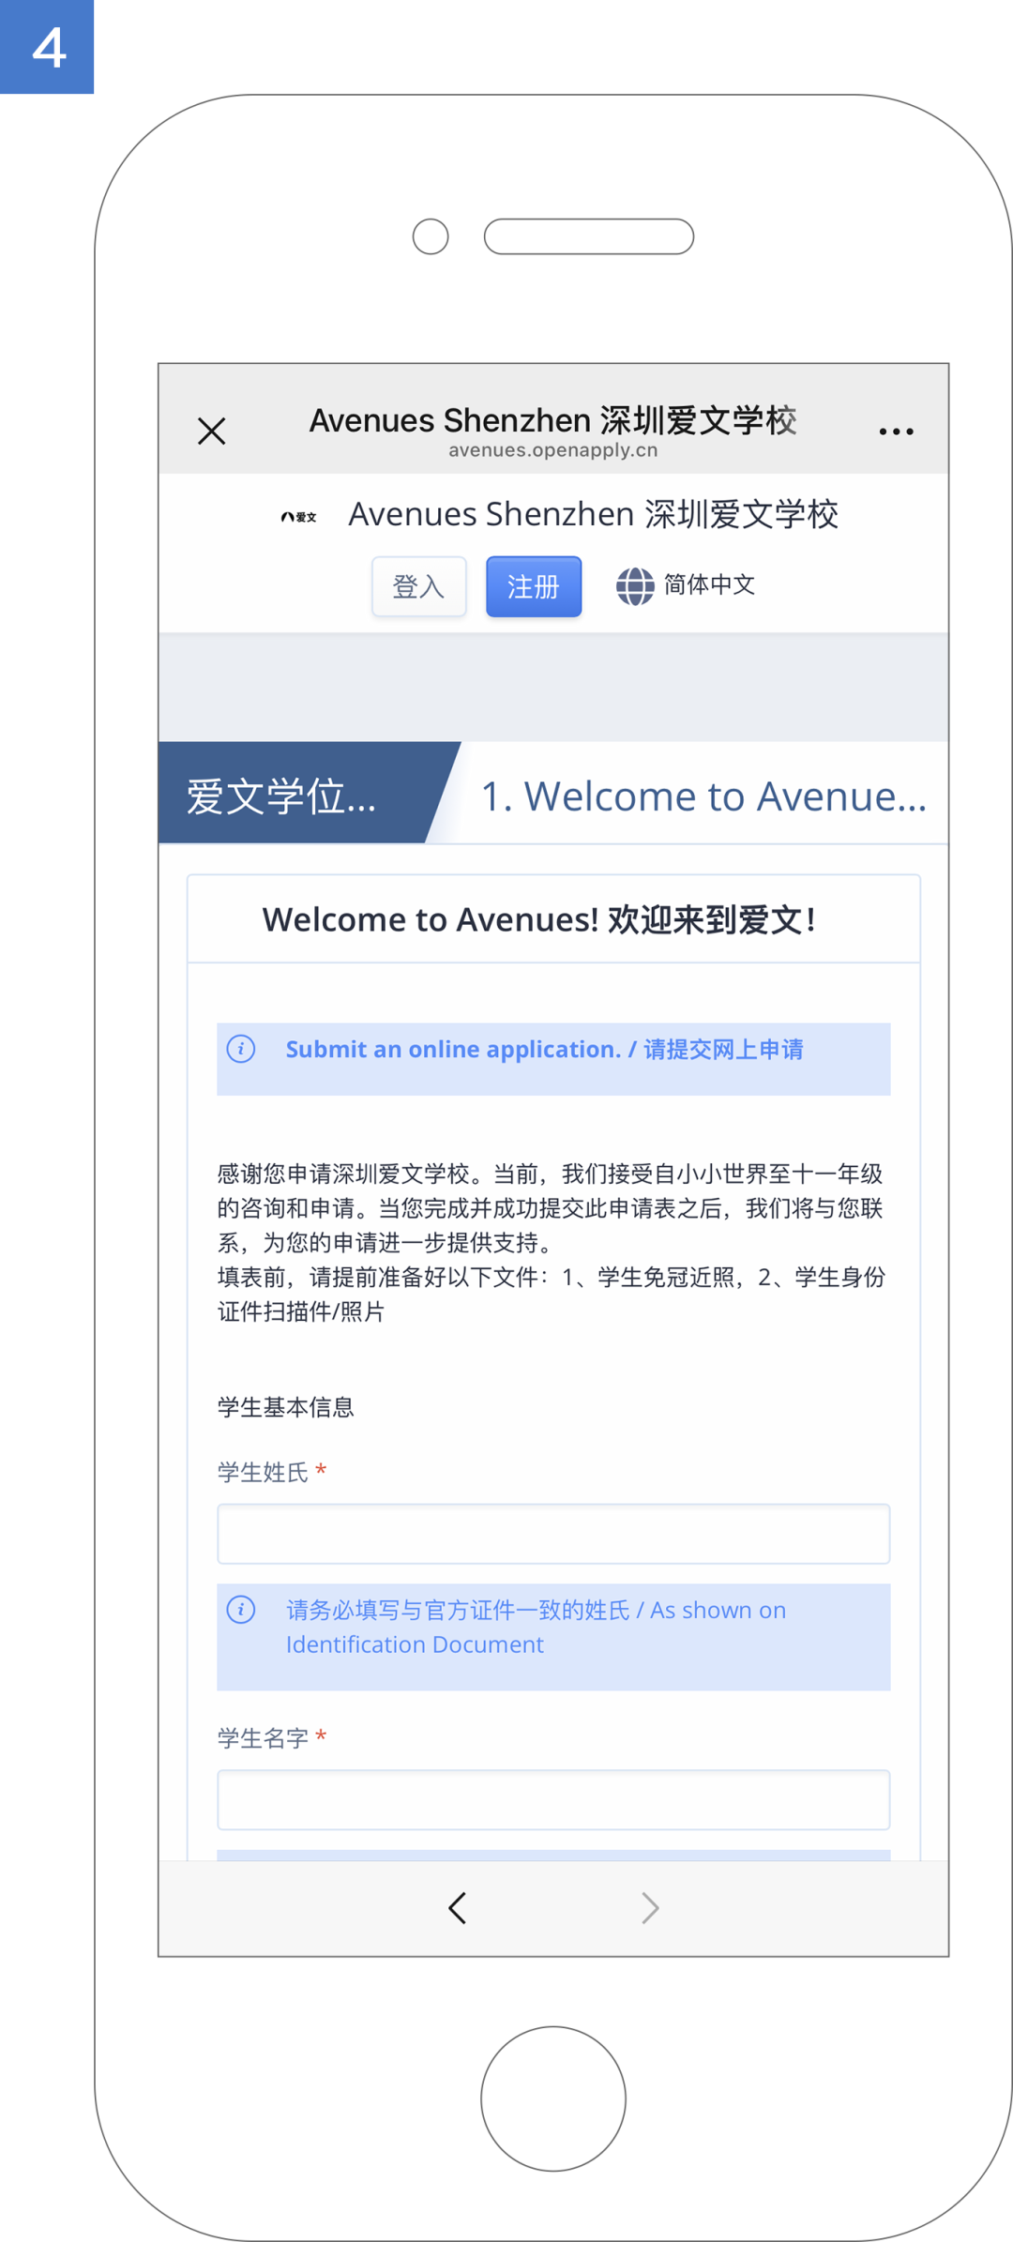Click the globe language icon
Screen dimensions: 1013x2242
pos(635,586)
